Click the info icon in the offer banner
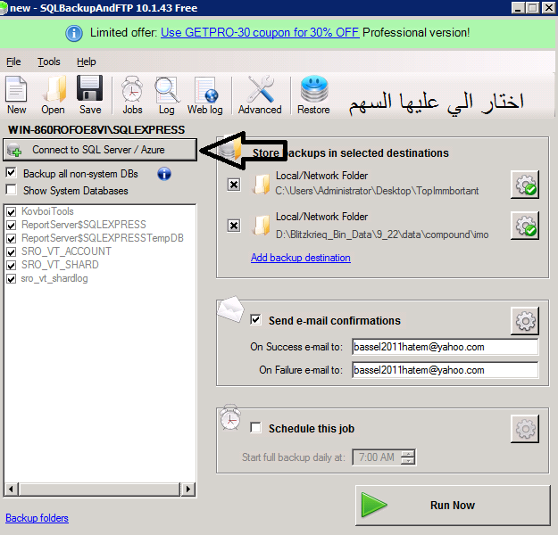Image resolution: width=558 pixels, height=535 pixels. [x=74, y=33]
